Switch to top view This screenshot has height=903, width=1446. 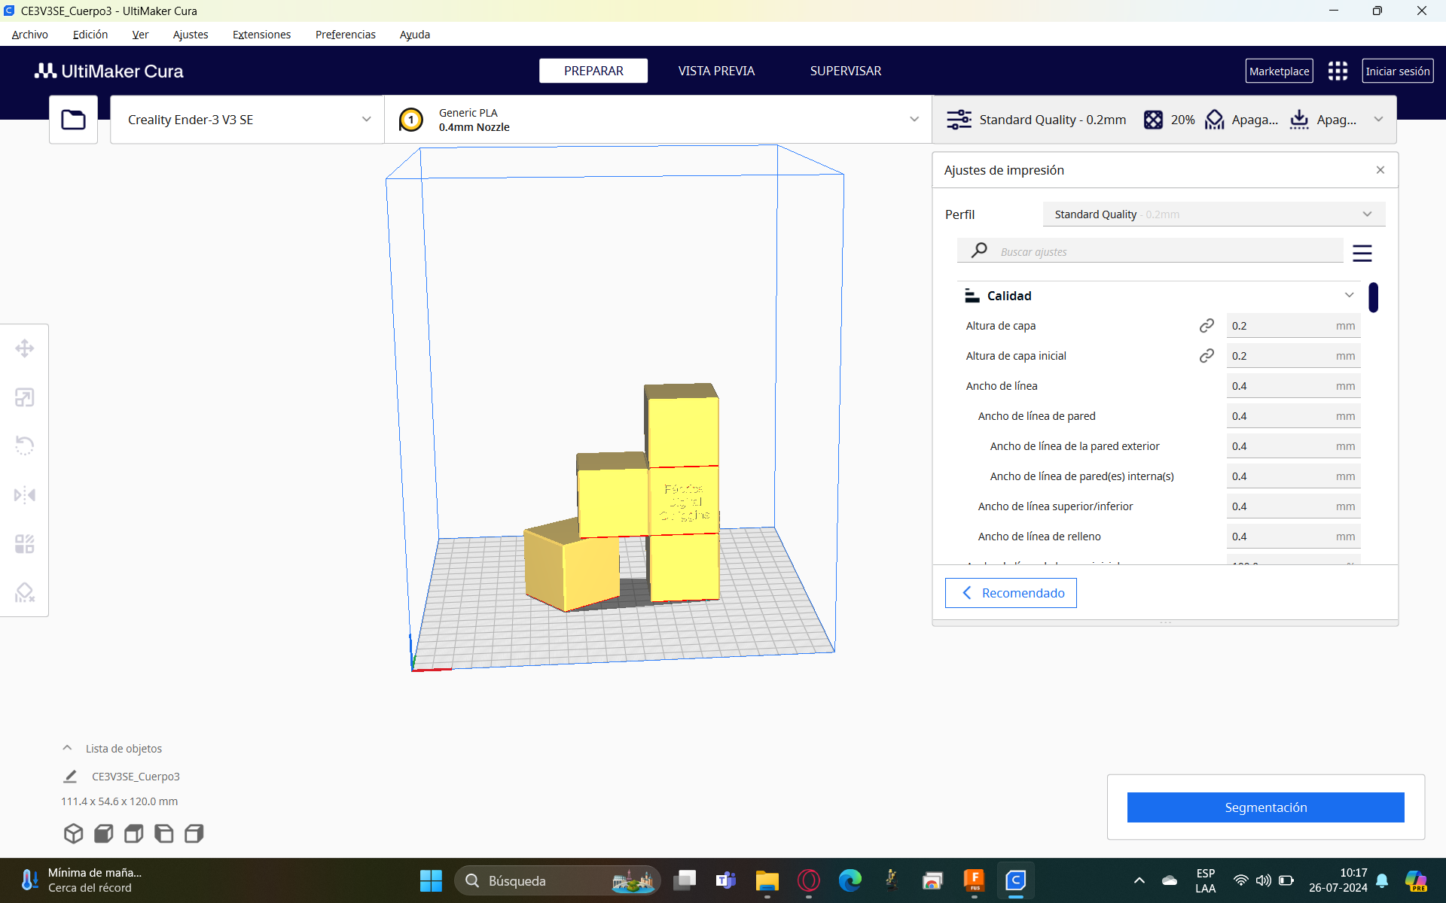[134, 833]
